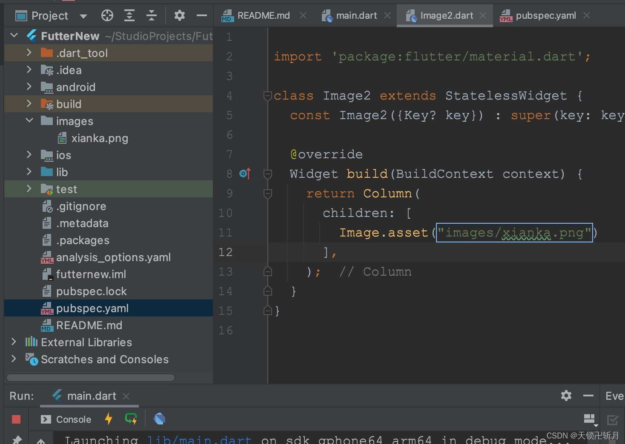The width and height of the screenshot is (625, 444).
Task: Open the Run tool window settings gear
Action: click(x=566, y=396)
